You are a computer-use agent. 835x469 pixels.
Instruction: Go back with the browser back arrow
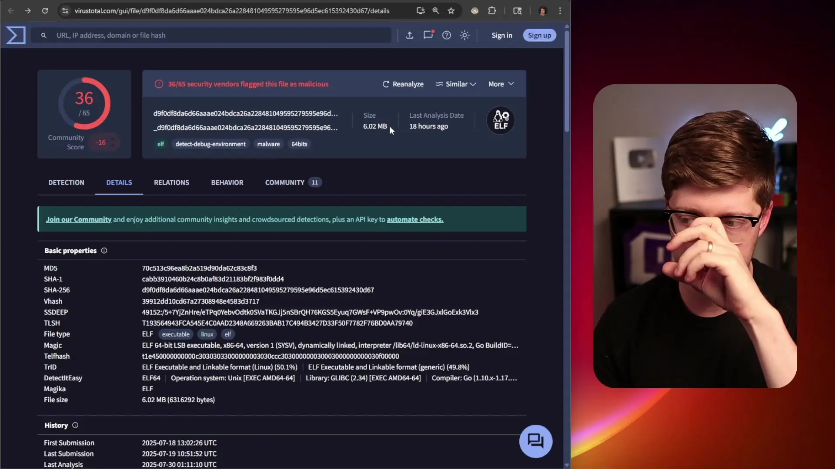point(11,11)
